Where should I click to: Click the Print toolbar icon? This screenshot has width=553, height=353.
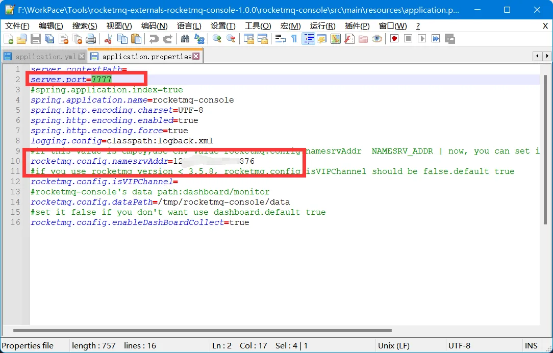tap(91, 39)
